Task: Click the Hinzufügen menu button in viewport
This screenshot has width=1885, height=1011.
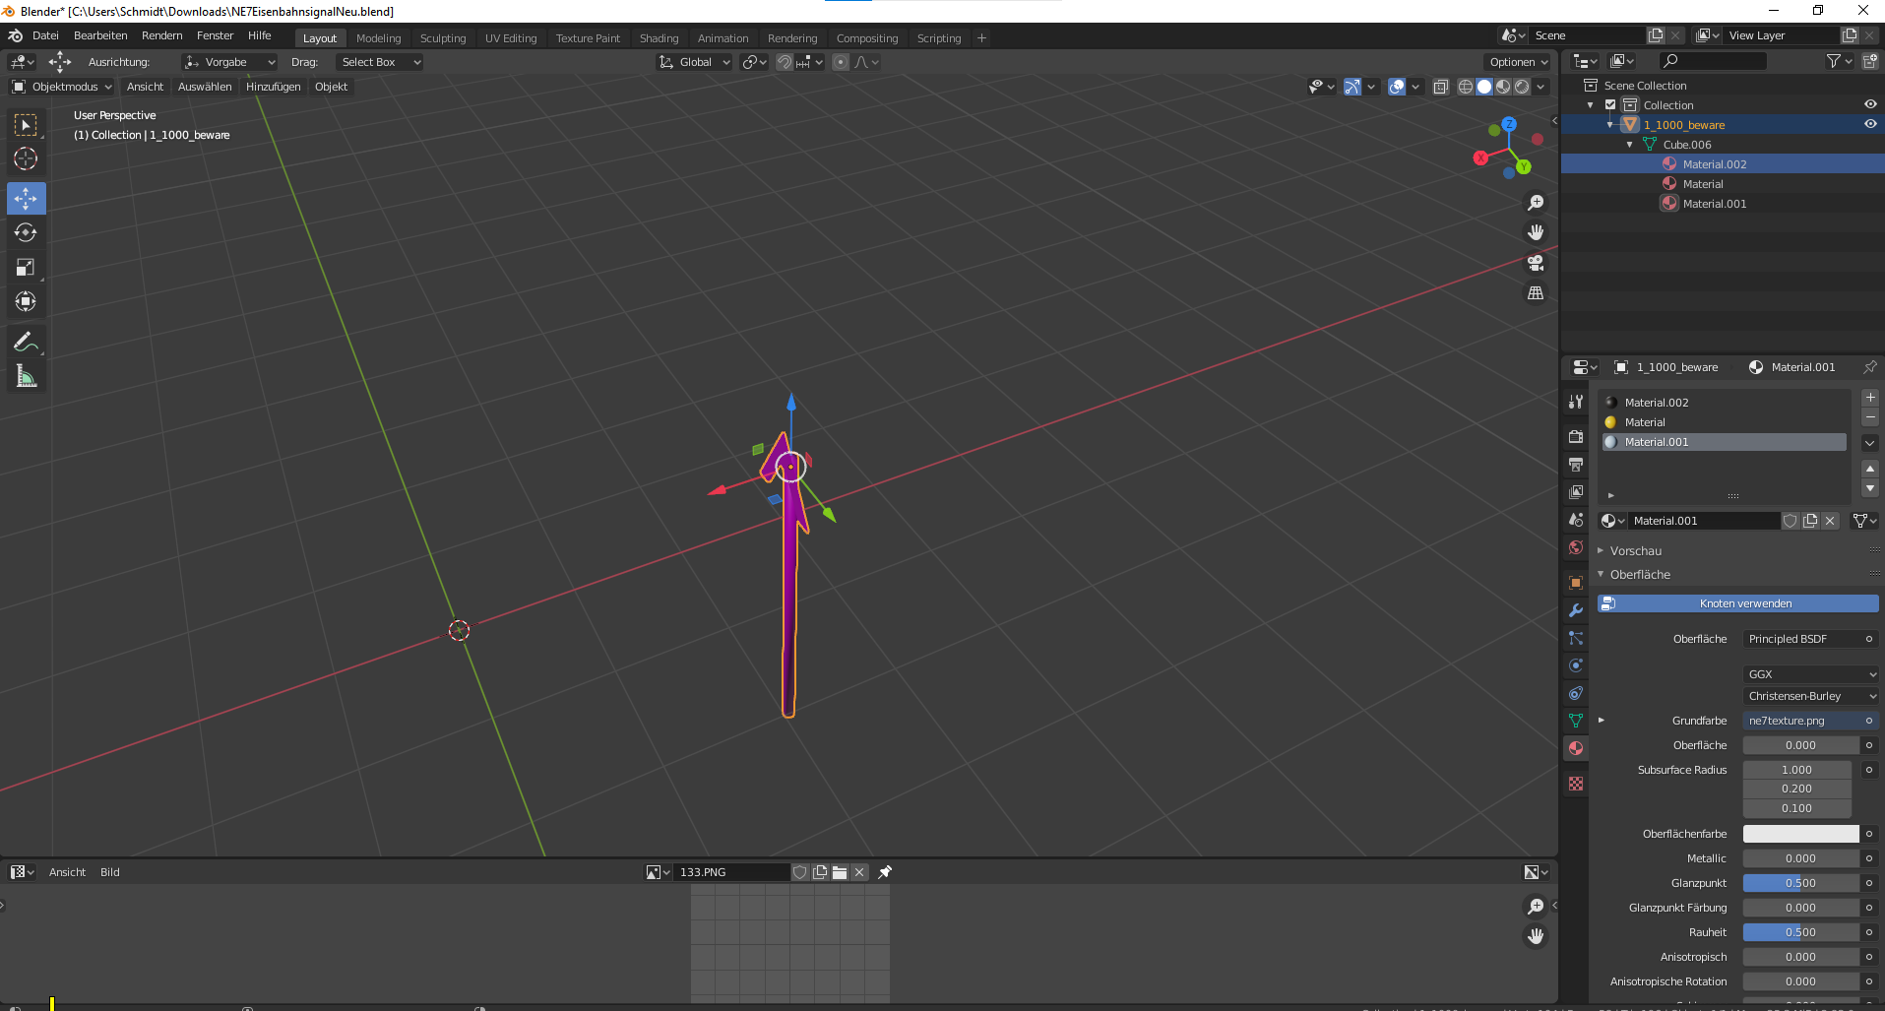Action: click(273, 87)
